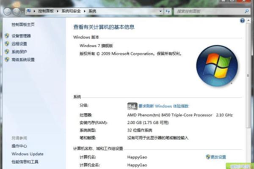Click the Forward navigation arrow button
The image size is (254, 169).
17,11
